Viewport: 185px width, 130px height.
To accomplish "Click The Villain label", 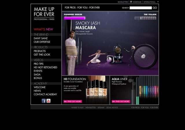I will tap(150, 14).
